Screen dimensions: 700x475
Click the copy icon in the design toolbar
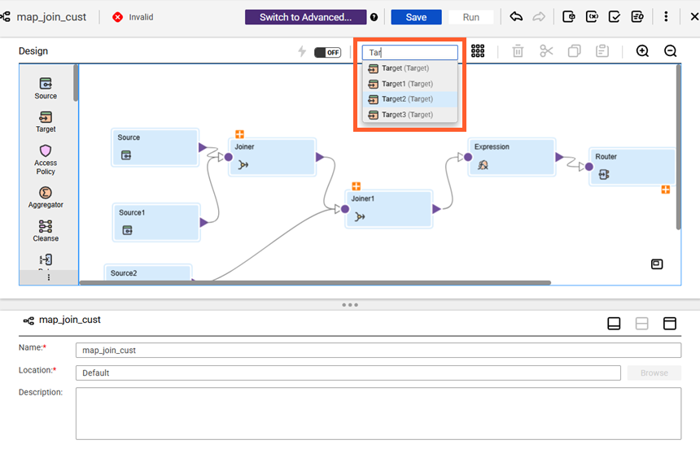574,51
